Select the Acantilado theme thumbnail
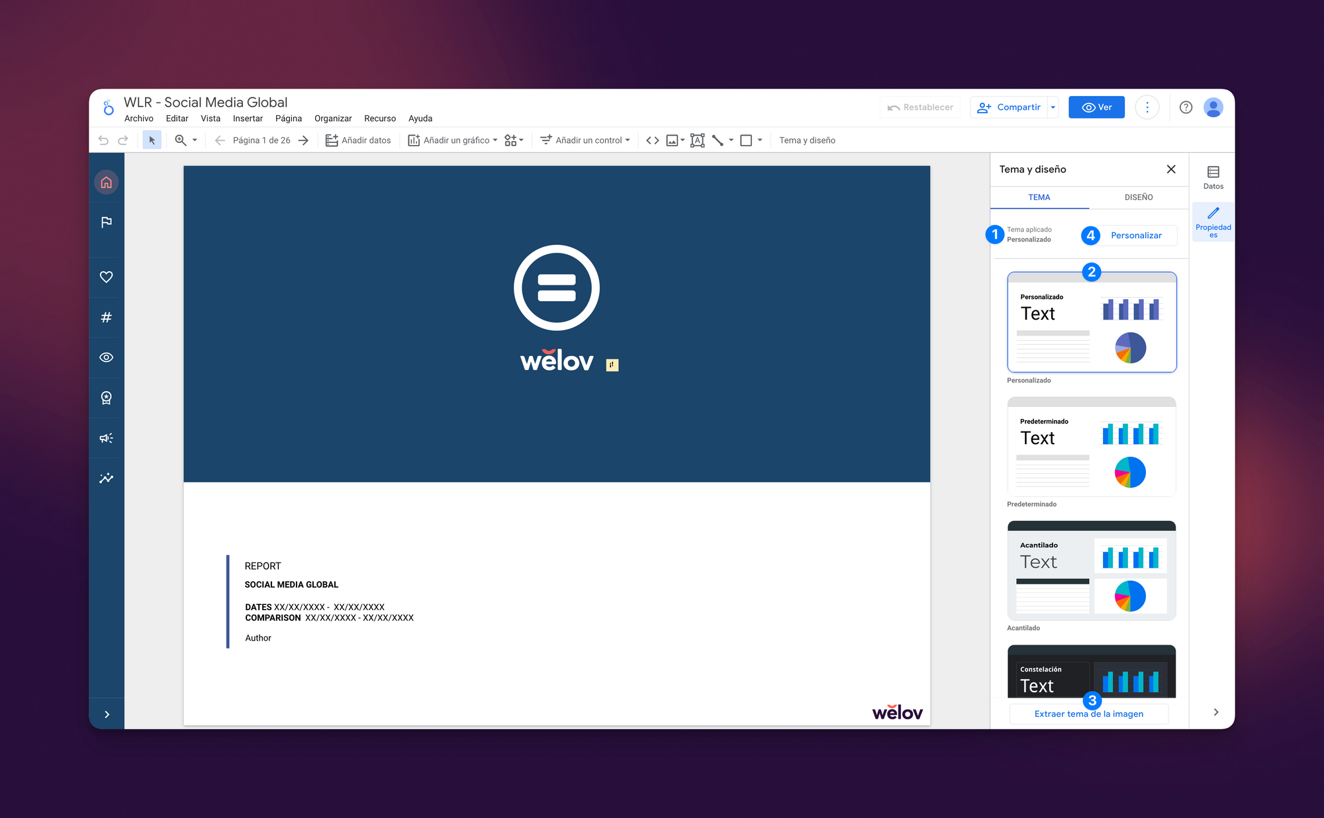 click(x=1092, y=570)
